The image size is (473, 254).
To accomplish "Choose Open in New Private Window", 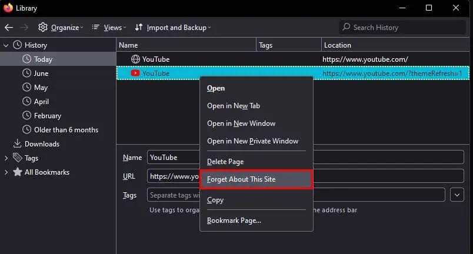I will (x=257, y=141).
